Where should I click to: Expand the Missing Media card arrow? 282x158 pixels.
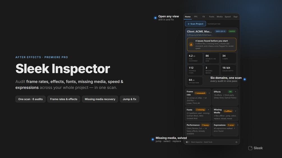(236, 111)
